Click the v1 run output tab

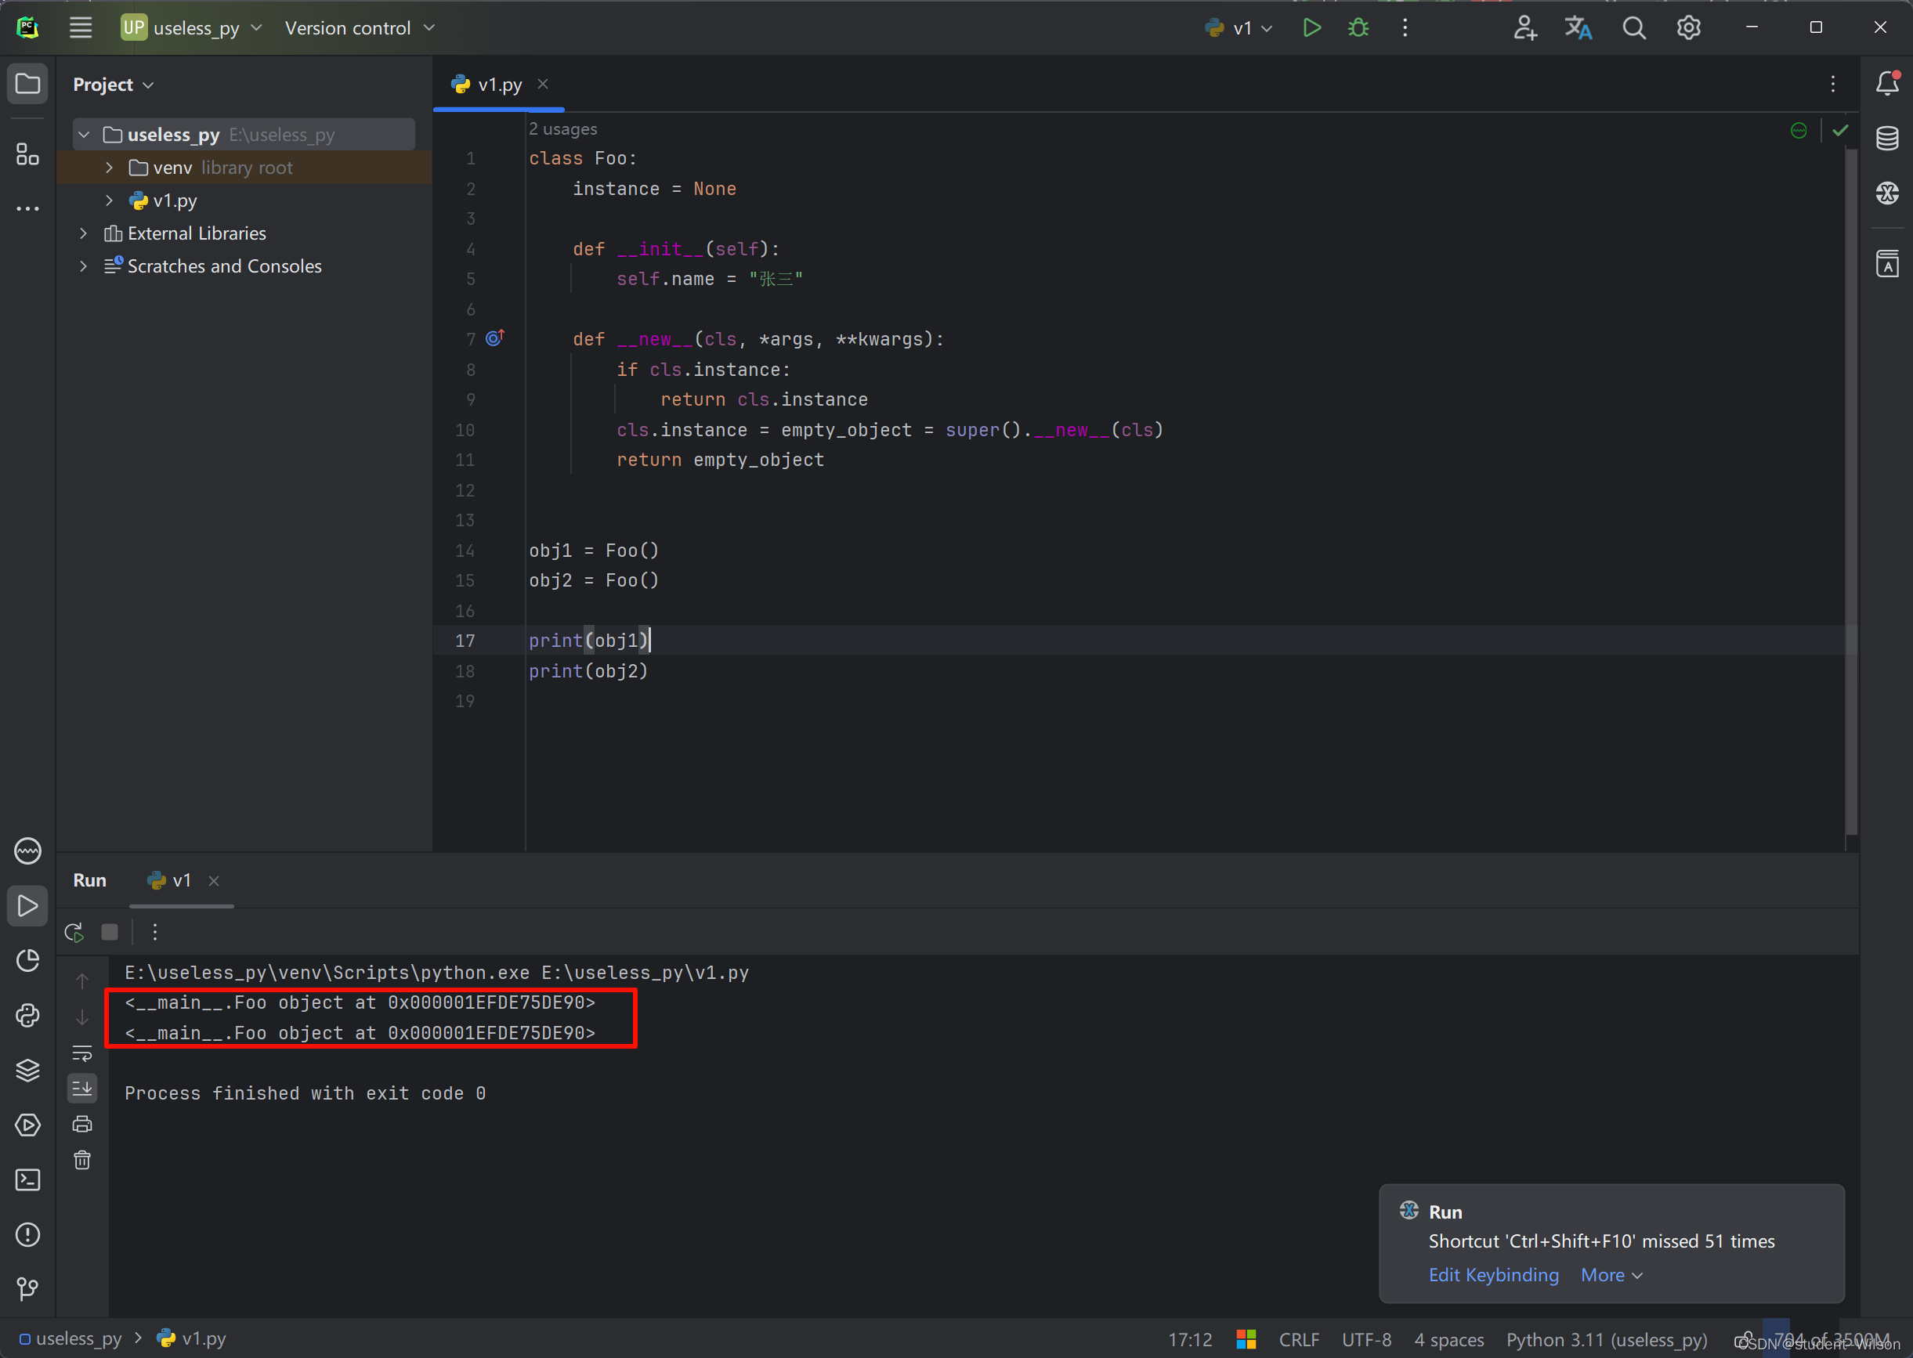pos(175,879)
